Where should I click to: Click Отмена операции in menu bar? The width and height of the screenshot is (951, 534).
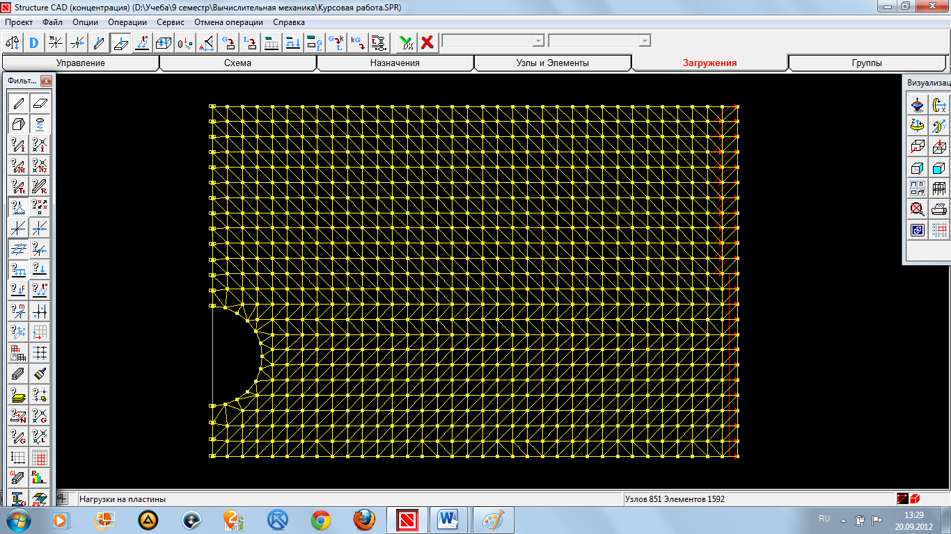(228, 22)
